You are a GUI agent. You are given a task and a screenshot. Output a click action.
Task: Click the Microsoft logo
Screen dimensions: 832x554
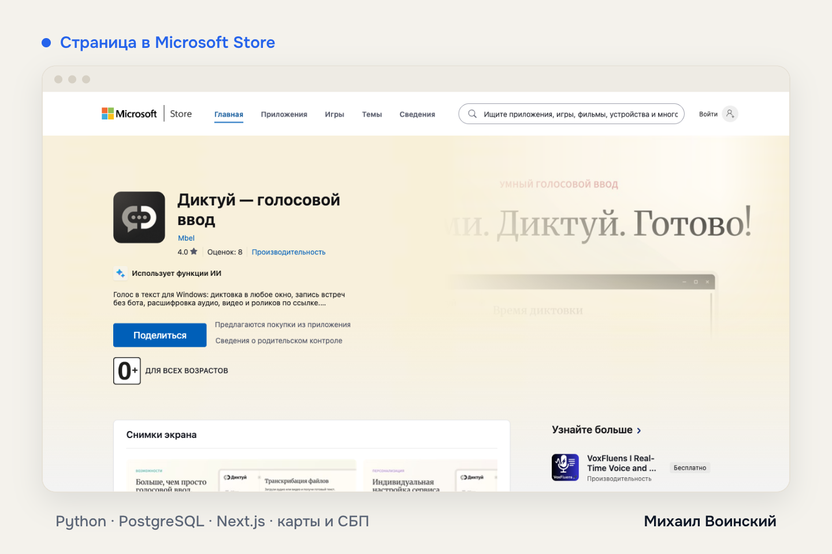(129, 114)
